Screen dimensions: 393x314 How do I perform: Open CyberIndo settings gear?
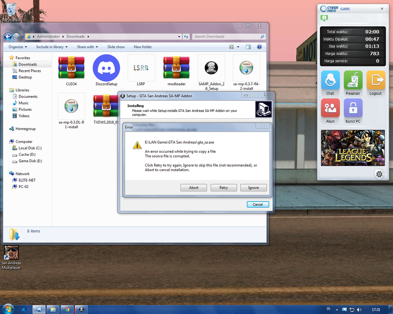pyautogui.click(x=379, y=174)
